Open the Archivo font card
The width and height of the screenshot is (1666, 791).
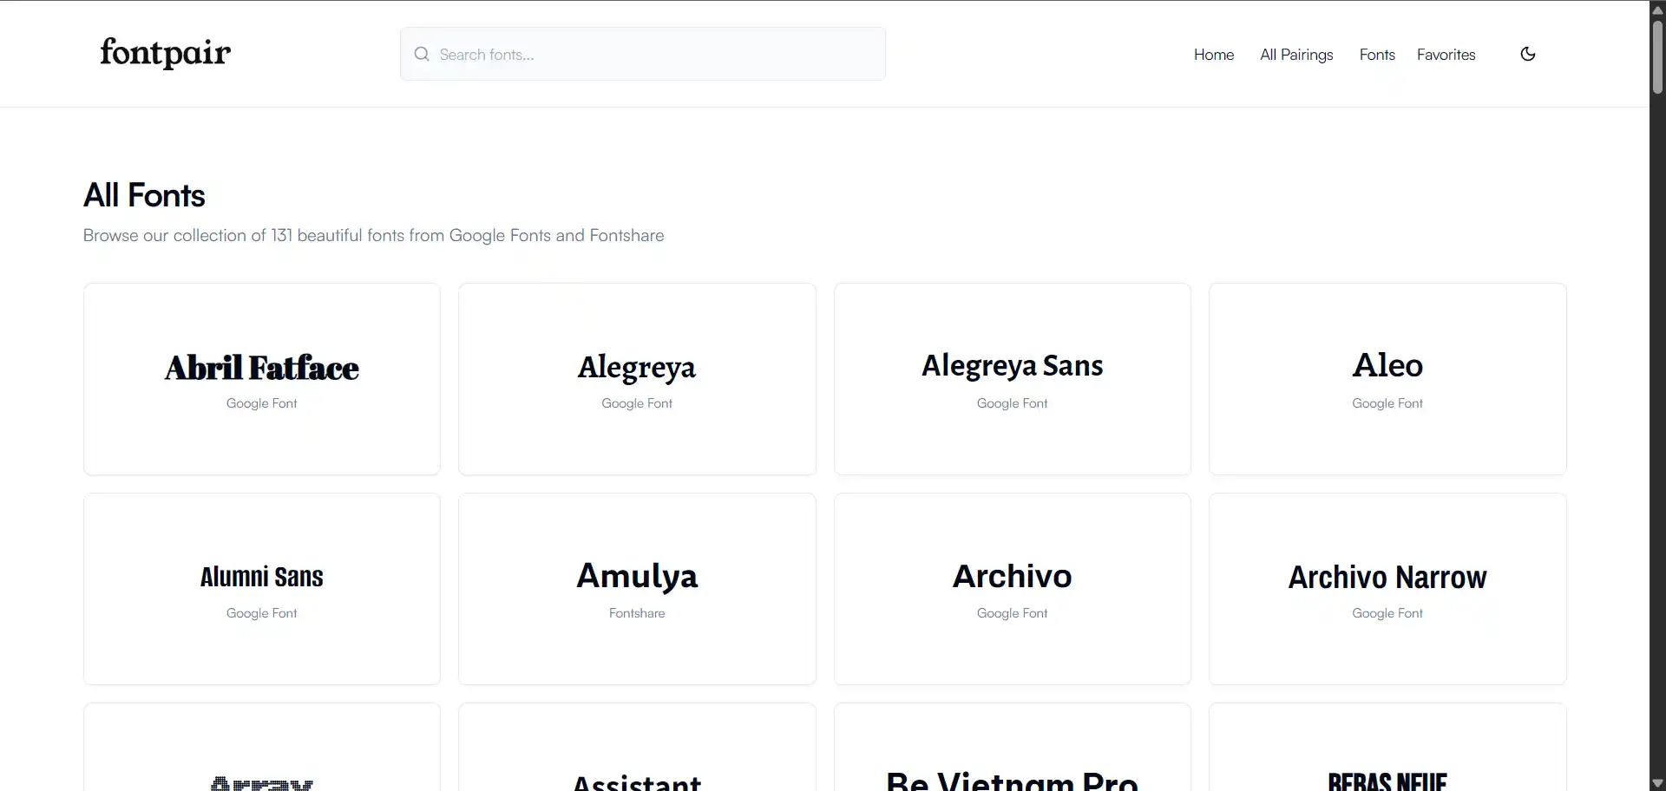1013,589
